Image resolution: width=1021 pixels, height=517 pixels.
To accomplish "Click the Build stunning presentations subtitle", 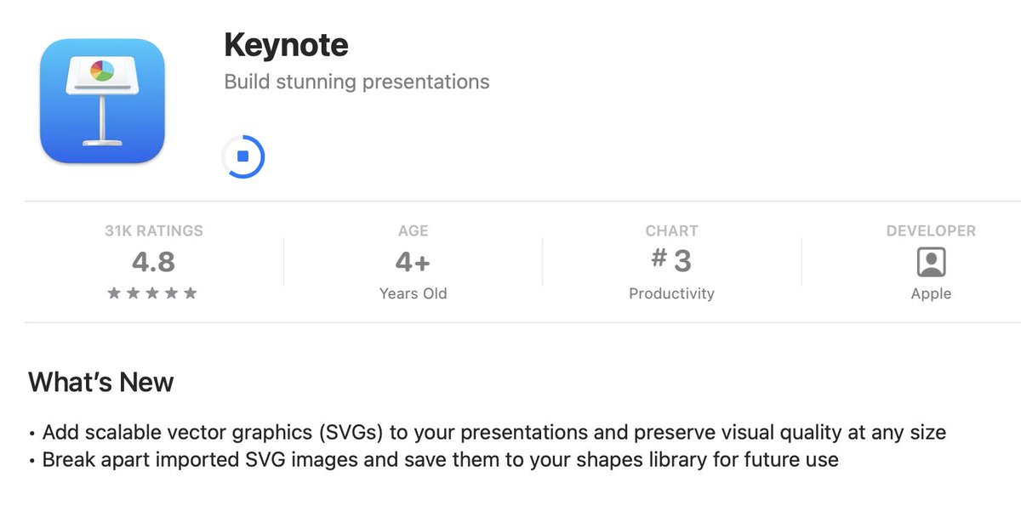I will pos(356,82).
